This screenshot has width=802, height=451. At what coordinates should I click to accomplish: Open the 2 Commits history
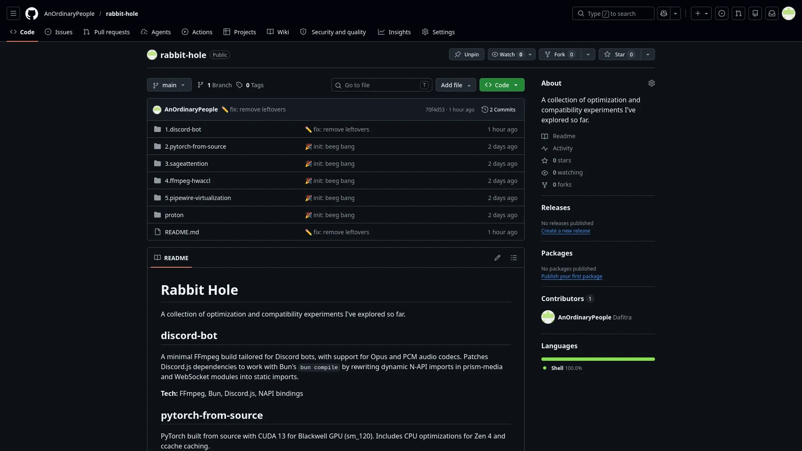coord(499,109)
